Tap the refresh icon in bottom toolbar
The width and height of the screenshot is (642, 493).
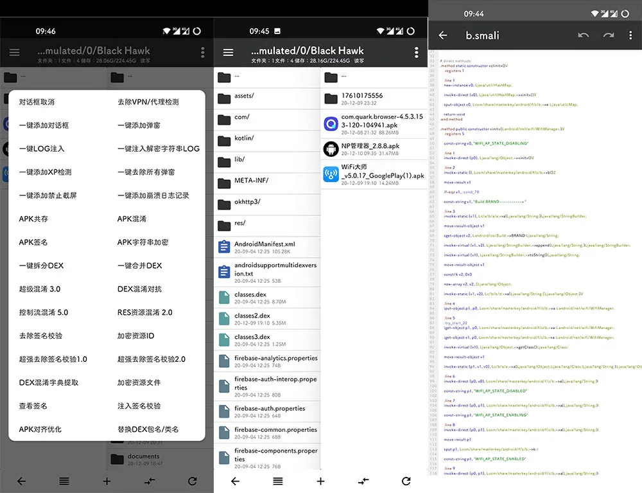point(406,481)
